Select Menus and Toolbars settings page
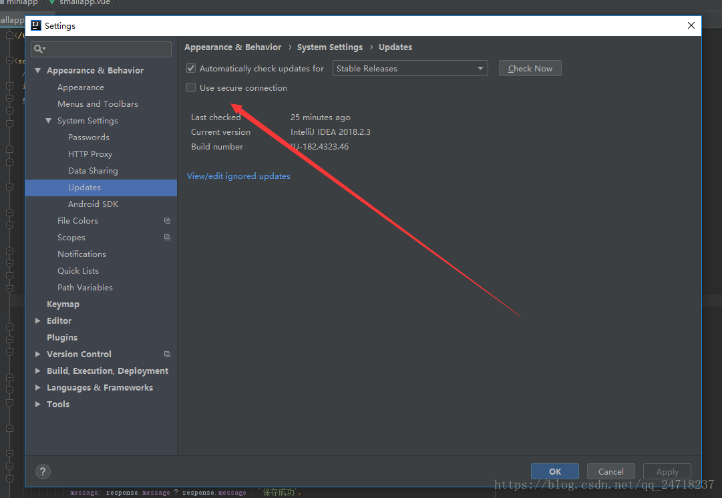The height and width of the screenshot is (498, 722). point(98,104)
